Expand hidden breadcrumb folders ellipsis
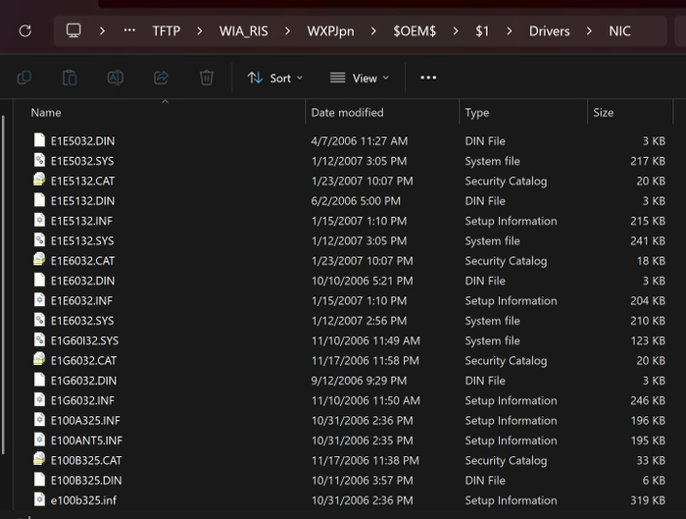Screen dimensions: 686x519 coord(129,30)
